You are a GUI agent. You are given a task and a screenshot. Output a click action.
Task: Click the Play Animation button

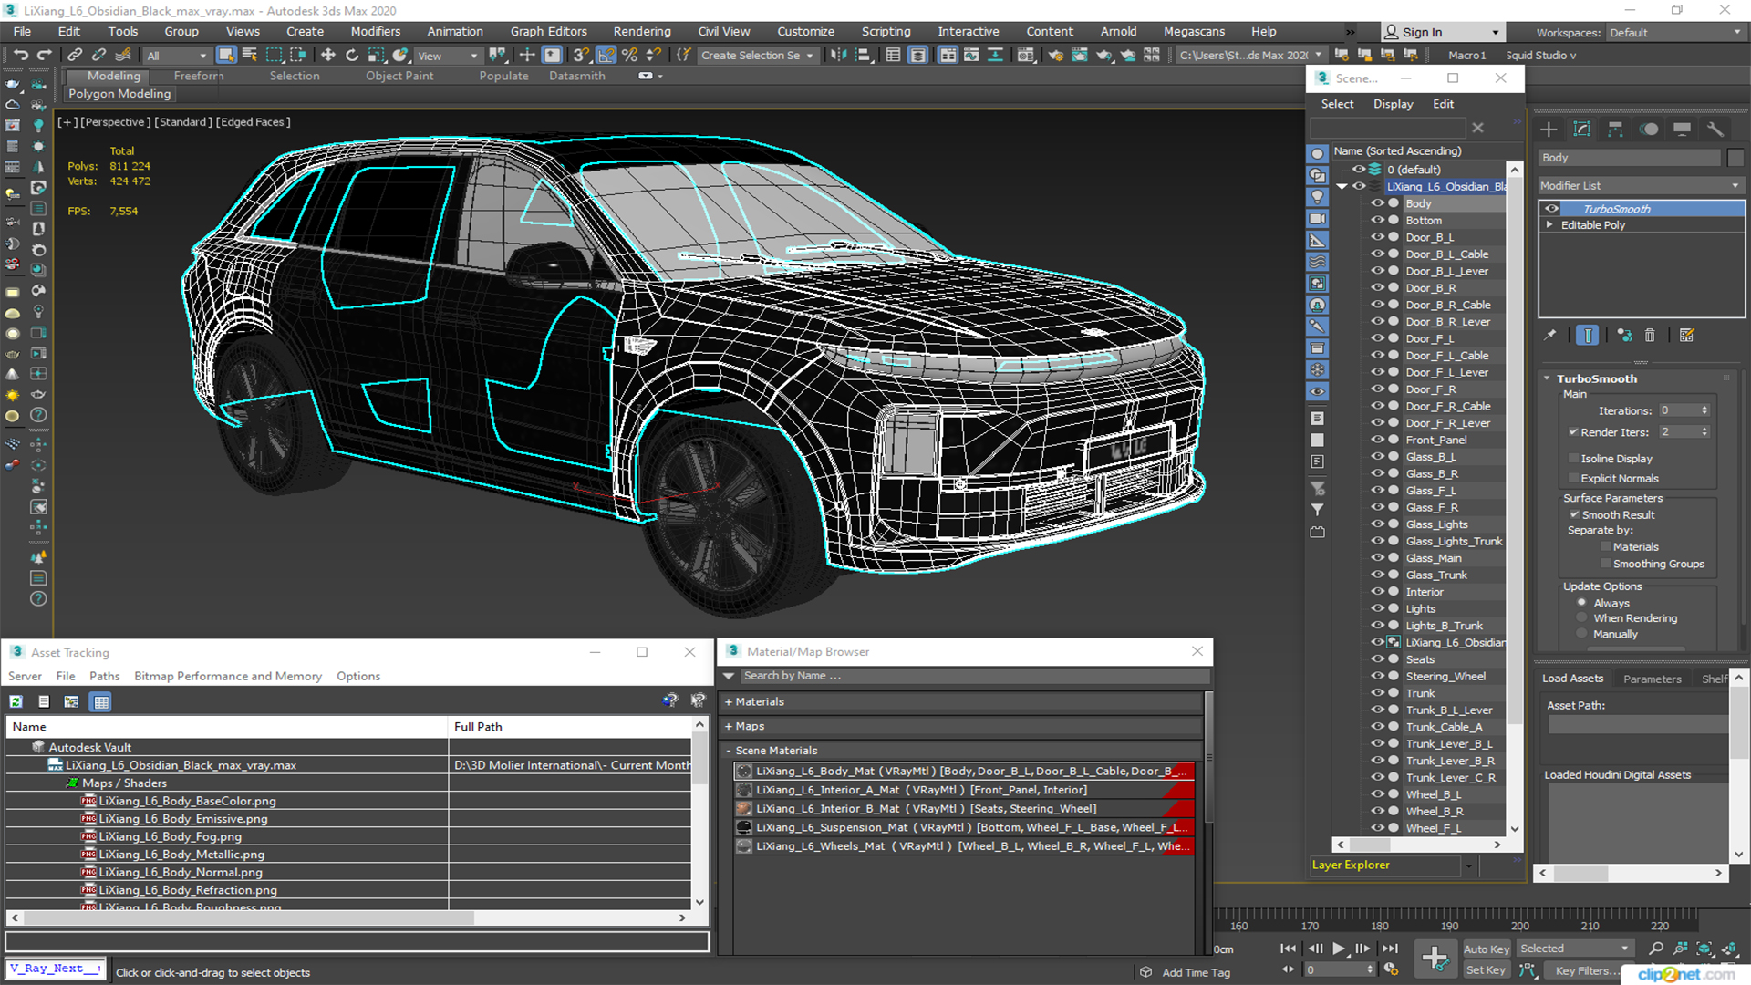[x=1338, y=949]
